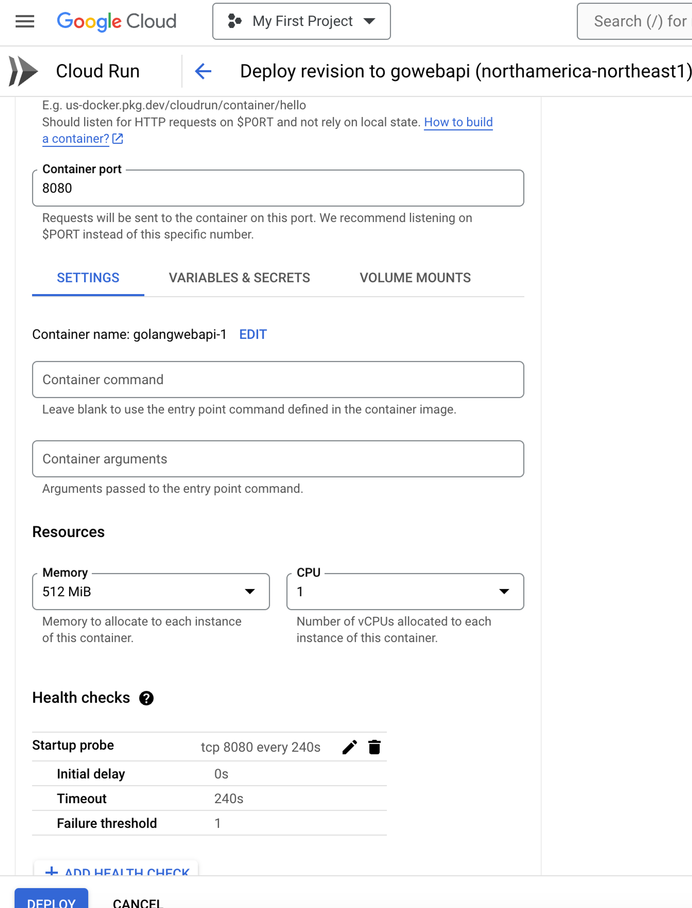
Task: Click the Google Cloud logo
Action: (x=117, y=21)
